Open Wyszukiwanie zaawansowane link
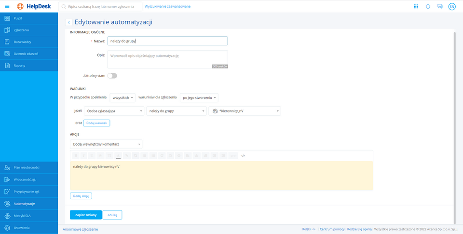The height and width of the screenshot is (234, 463). pos(167,6)
